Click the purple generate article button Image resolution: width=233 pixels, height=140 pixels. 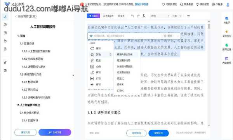pos(55,132)
